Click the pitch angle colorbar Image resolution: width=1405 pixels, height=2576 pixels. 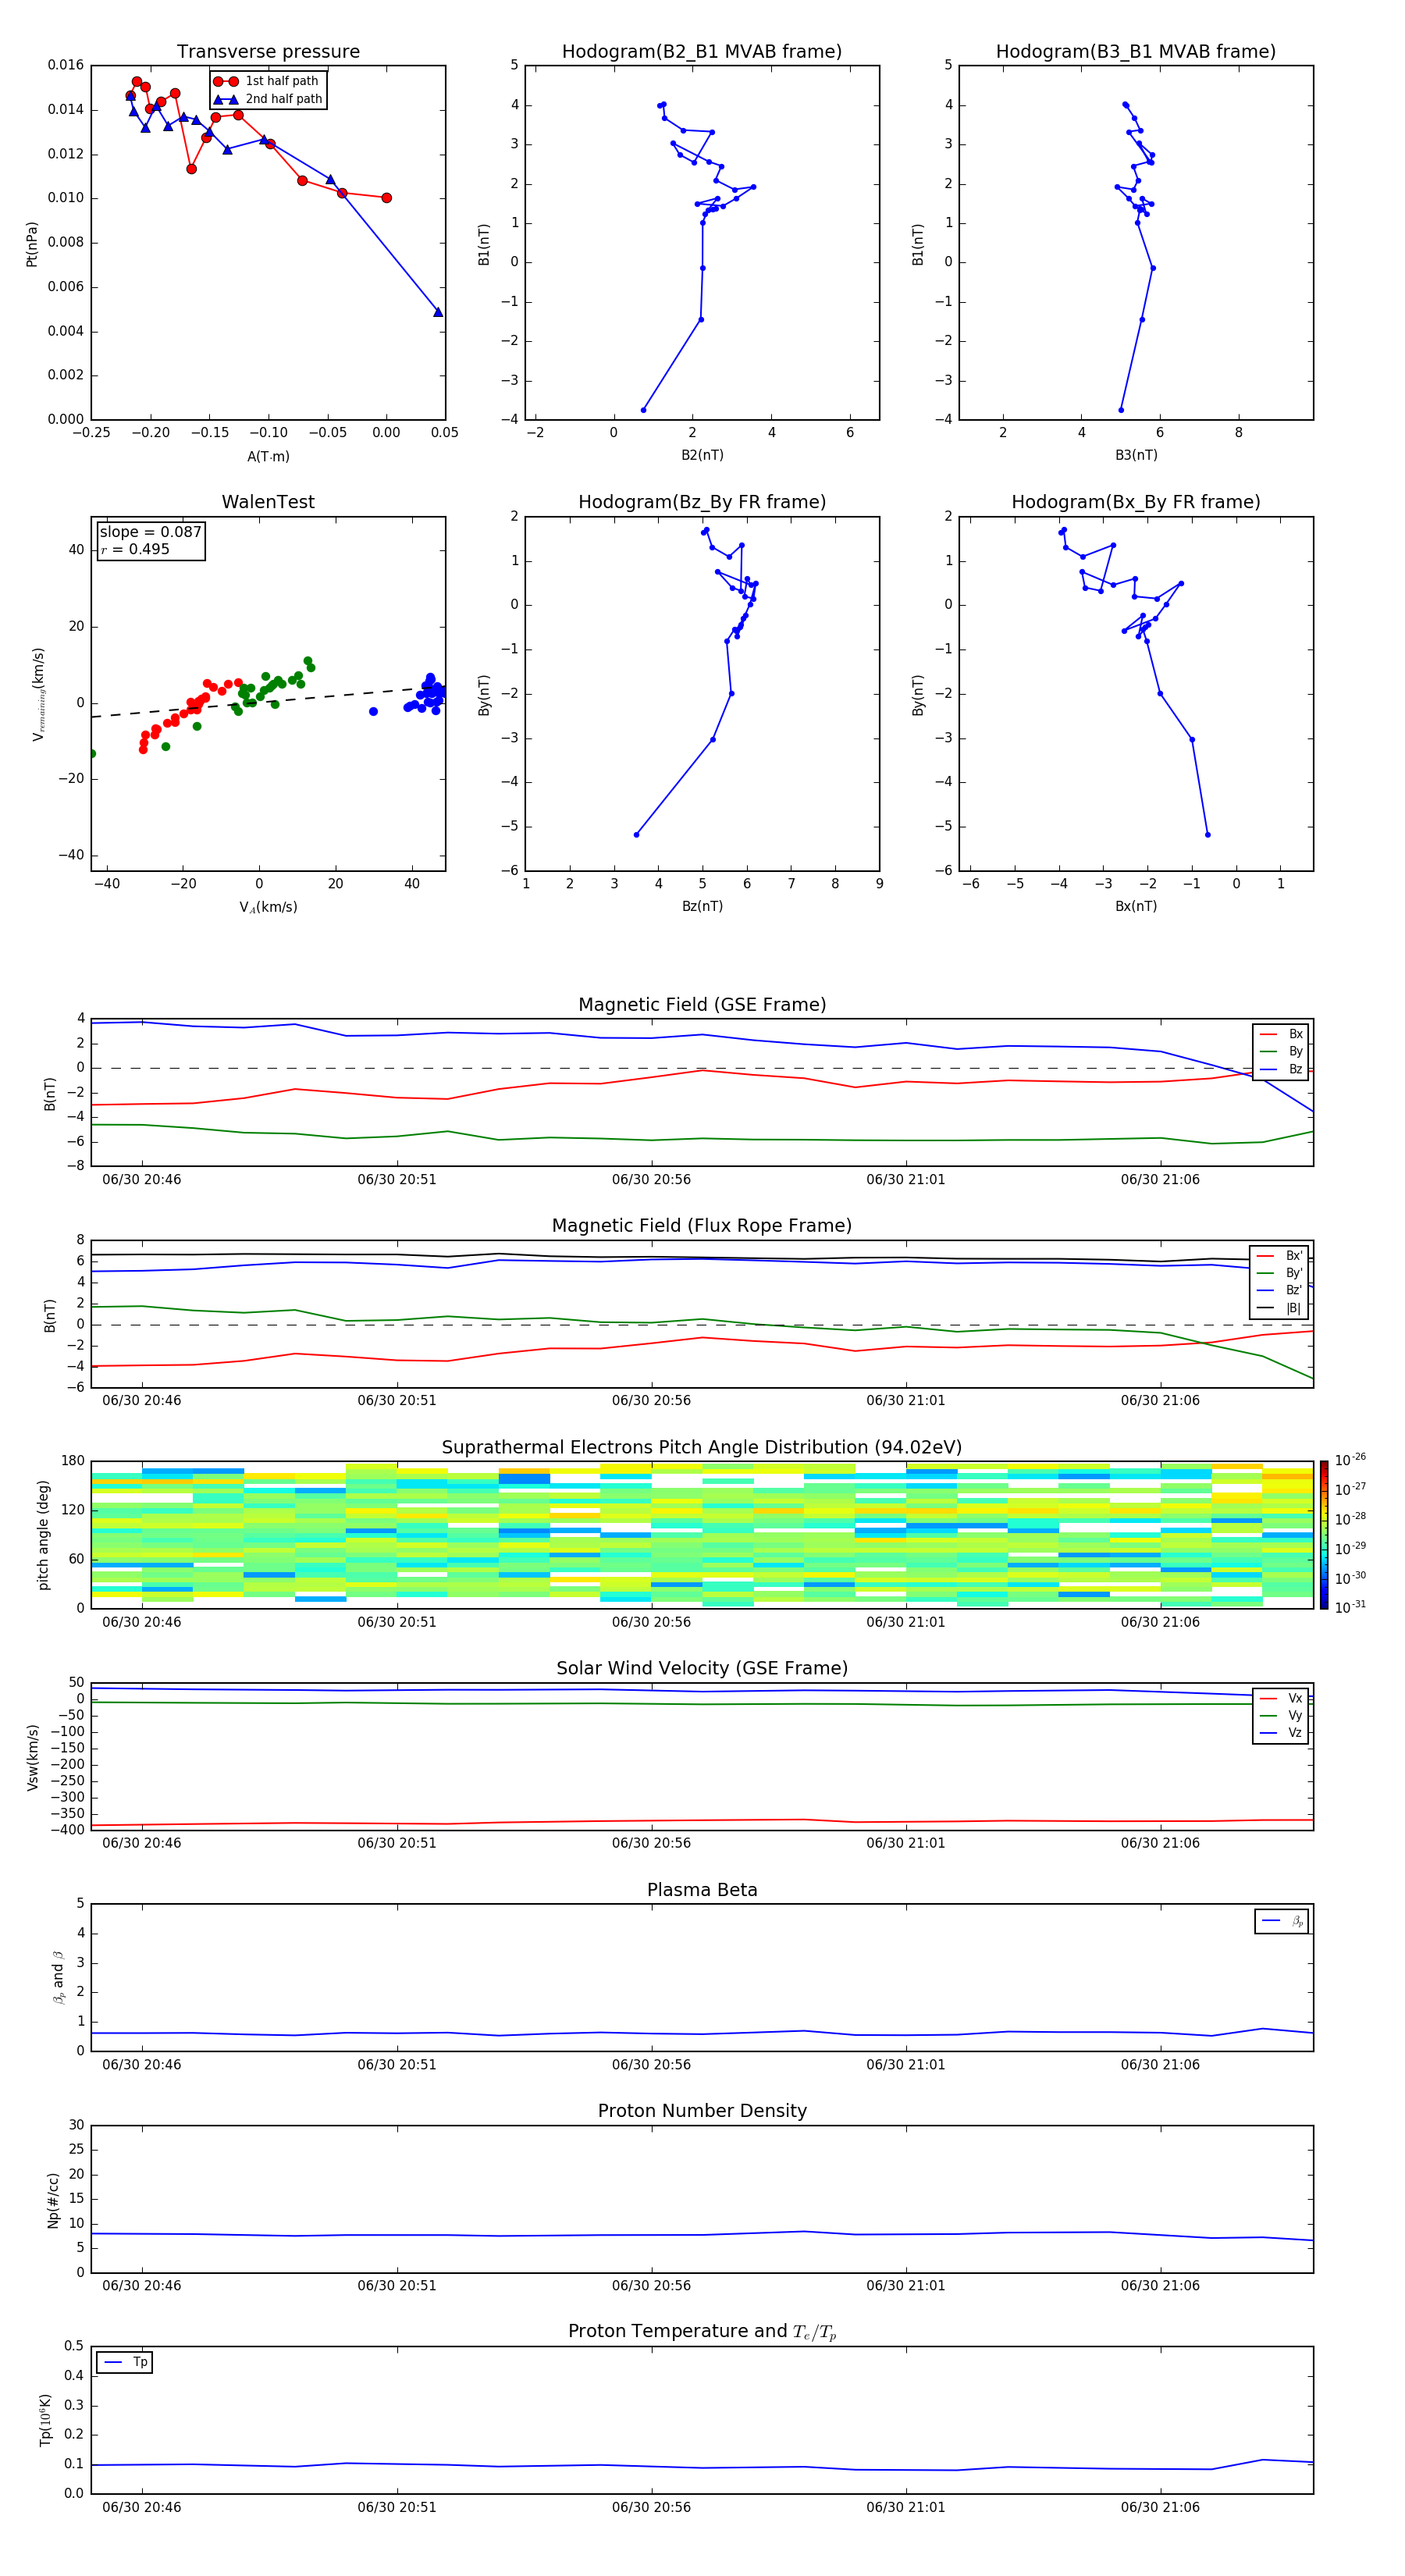[1323, 1534]
